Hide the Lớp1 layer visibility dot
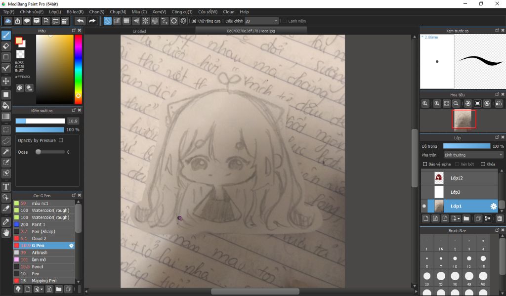 point(424,206)
